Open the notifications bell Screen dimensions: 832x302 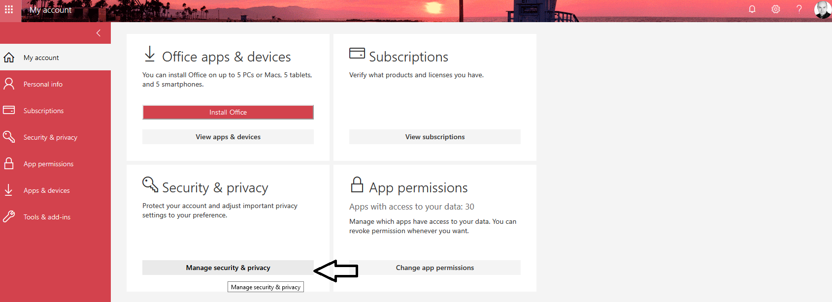coord(752,9)
